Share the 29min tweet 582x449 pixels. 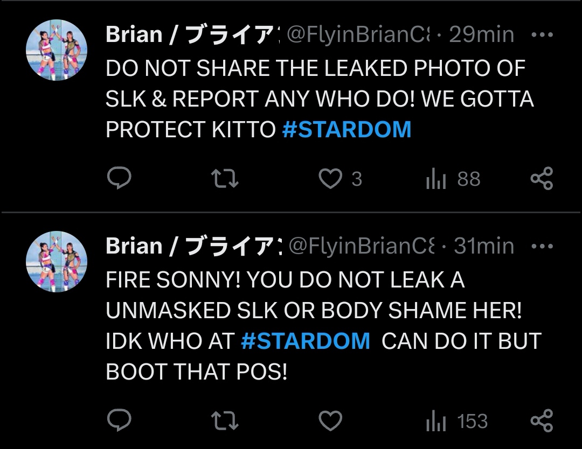542,179
